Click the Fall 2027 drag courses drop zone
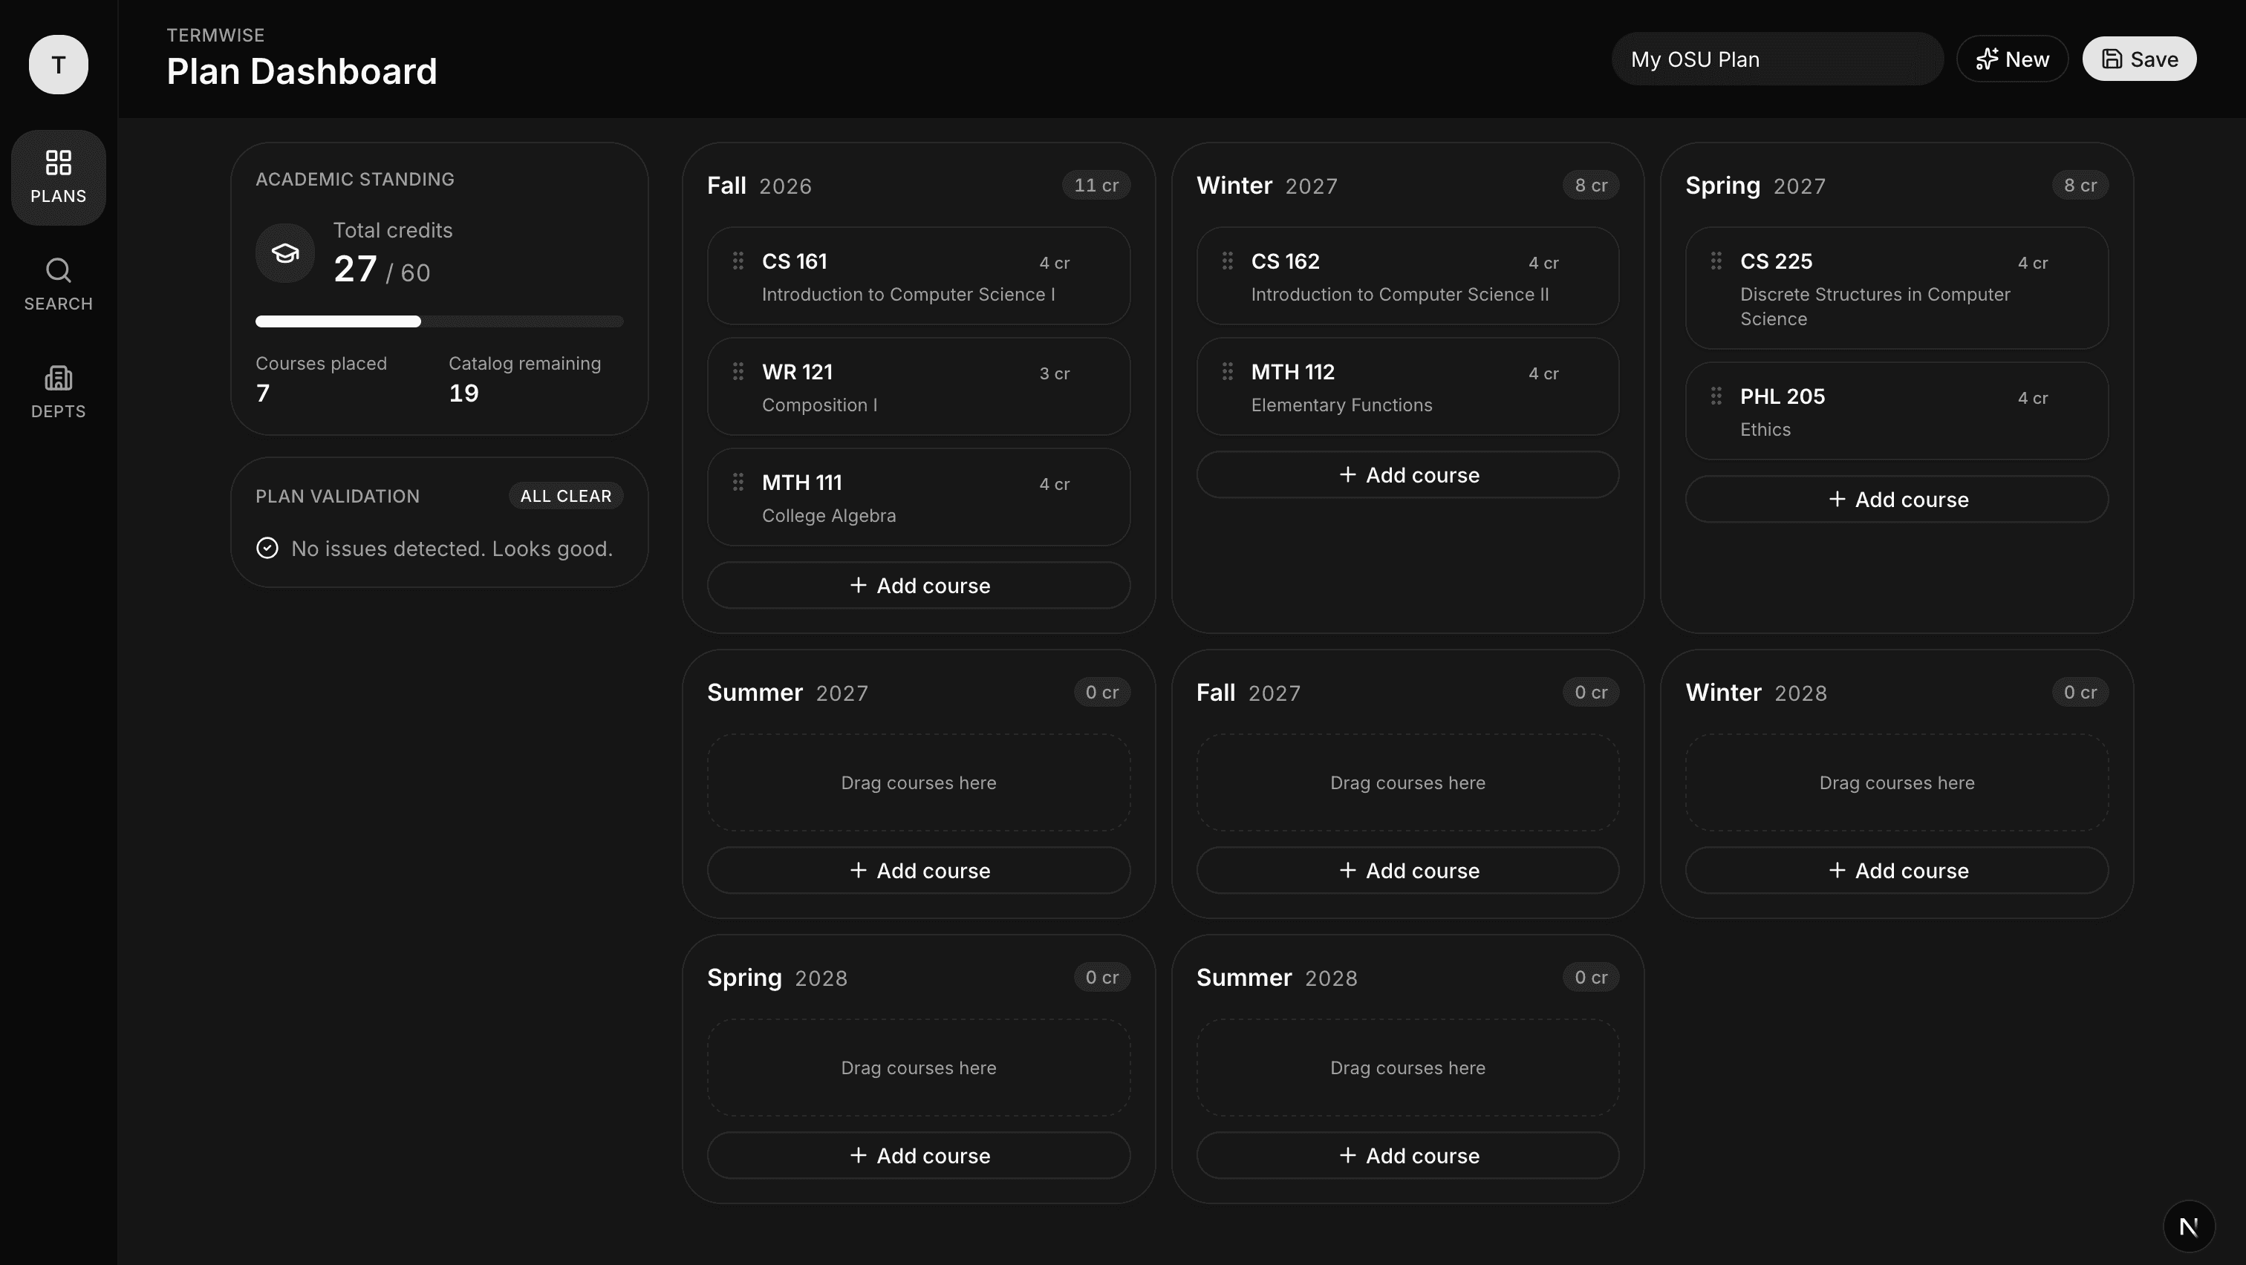Viewport: 2246px width, 1265px height. click(1408, 782)
